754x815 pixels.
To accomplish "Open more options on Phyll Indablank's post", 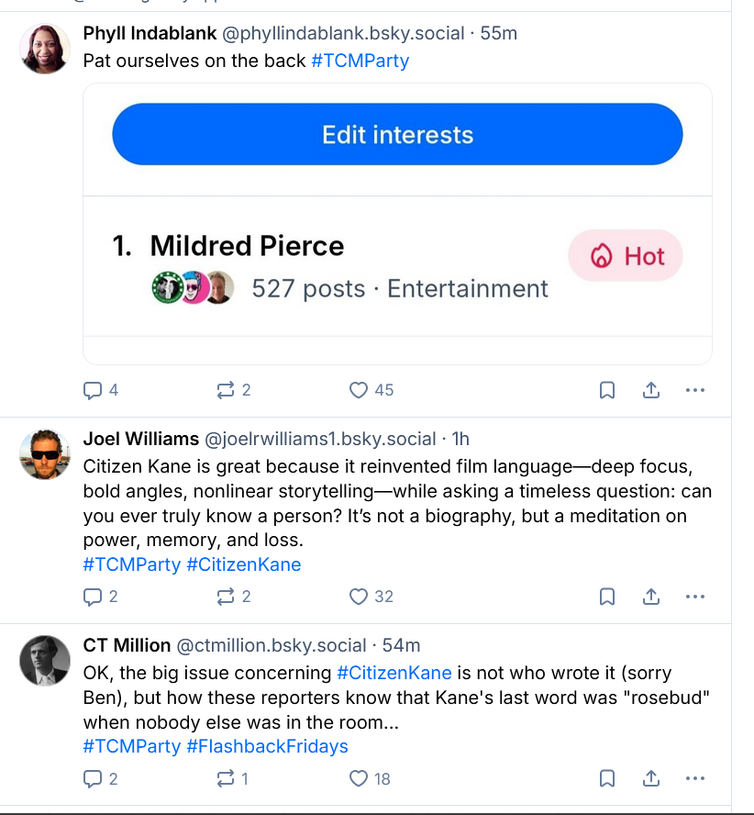I will (695, 390).
